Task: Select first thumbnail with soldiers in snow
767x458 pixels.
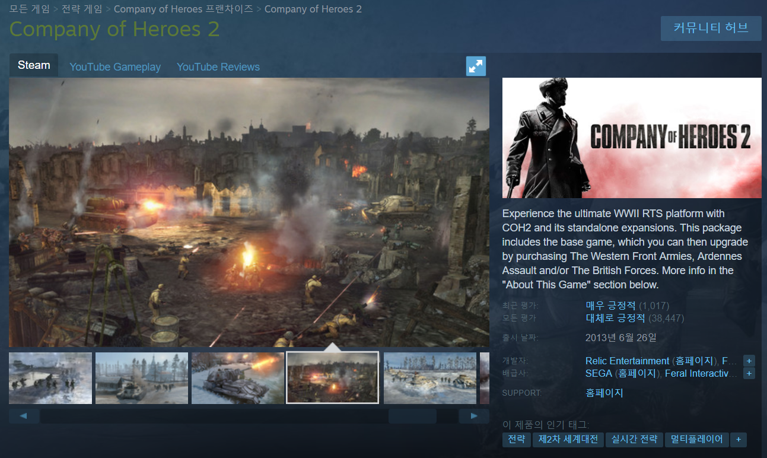Action: click(x=50, y=378)
